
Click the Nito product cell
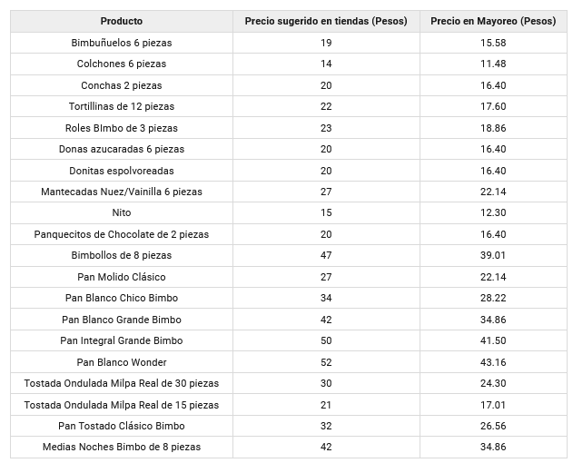[x=122, y=212]
